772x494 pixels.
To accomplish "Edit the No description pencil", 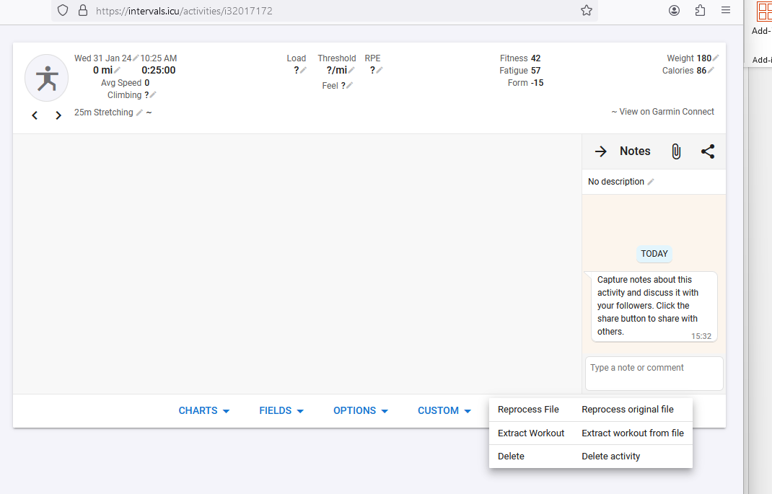I will 651,182.
